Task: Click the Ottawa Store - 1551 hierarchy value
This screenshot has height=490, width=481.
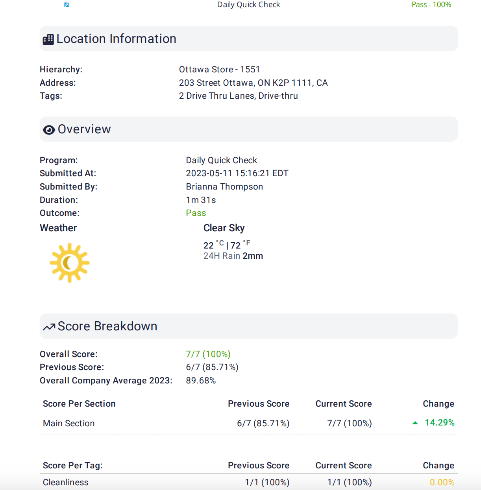Action: pos(219,70)
